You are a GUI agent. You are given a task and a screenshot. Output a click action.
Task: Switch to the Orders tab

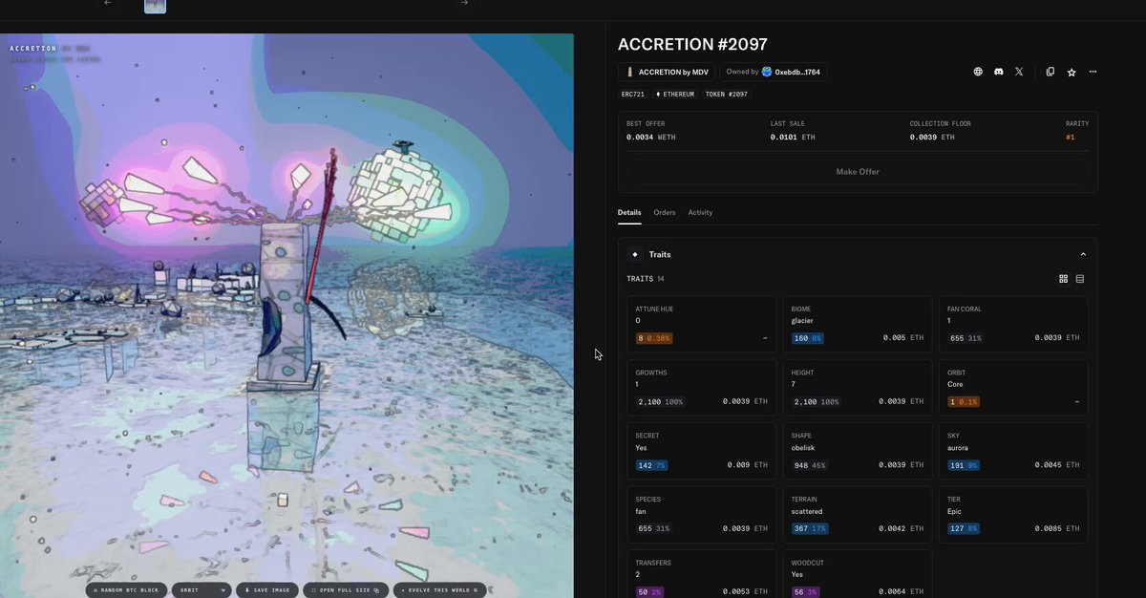point(665,212)
